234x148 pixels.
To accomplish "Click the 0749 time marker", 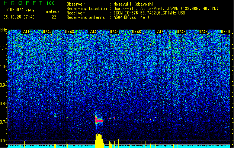I will [203, 32].
